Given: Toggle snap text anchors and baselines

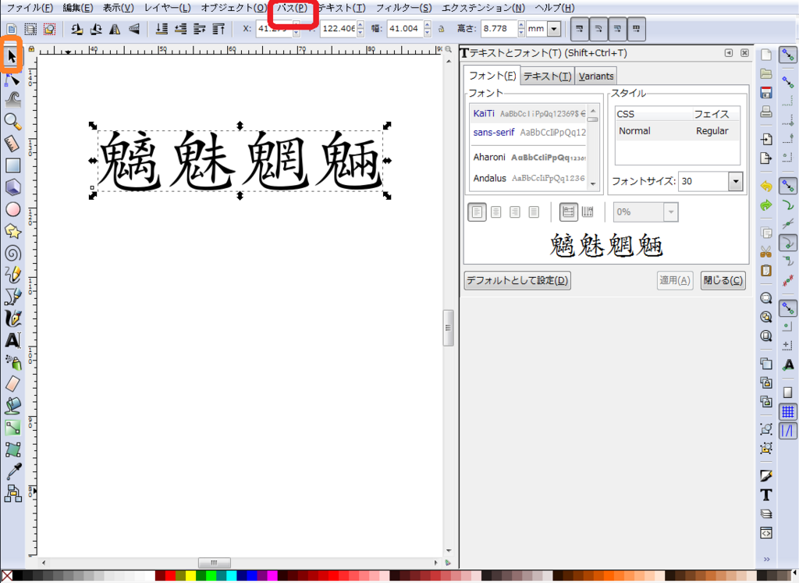Looking at the screenshot, I should (788, 364).
